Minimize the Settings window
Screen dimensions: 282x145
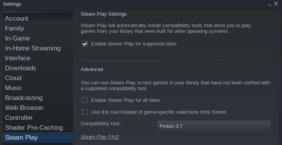270,4
